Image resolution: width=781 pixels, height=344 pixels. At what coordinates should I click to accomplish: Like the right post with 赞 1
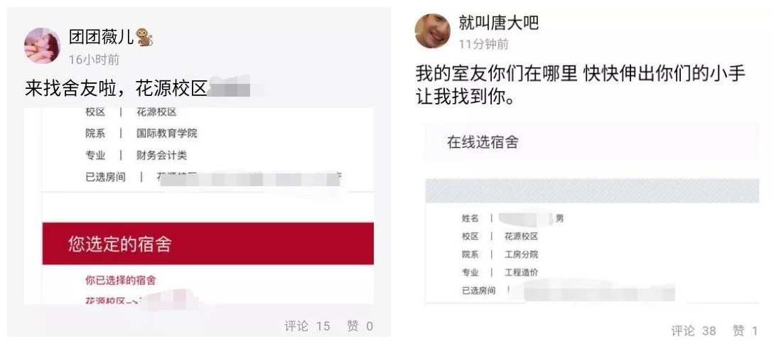tap(745, 330)
